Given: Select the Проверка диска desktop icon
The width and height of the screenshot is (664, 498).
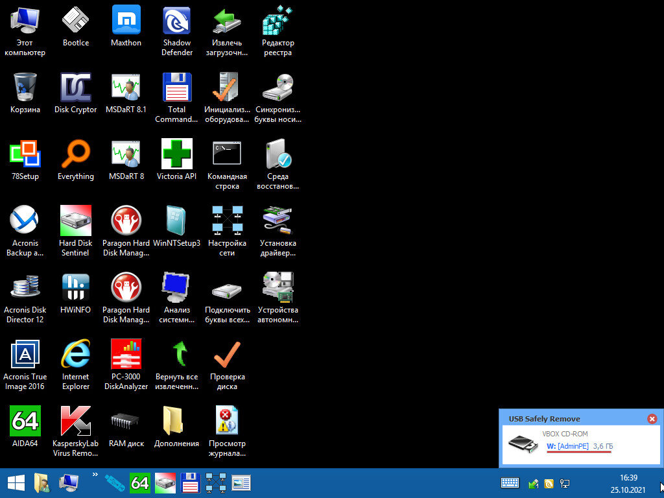Looking at the screenshot, I should pyautogui.click(x=227, y=365).
